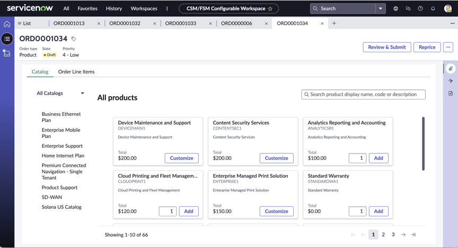Click quantity field for Standard Warranty
Image resolution: width=458 pixels, height=248 pixels.
click(357, 212)
